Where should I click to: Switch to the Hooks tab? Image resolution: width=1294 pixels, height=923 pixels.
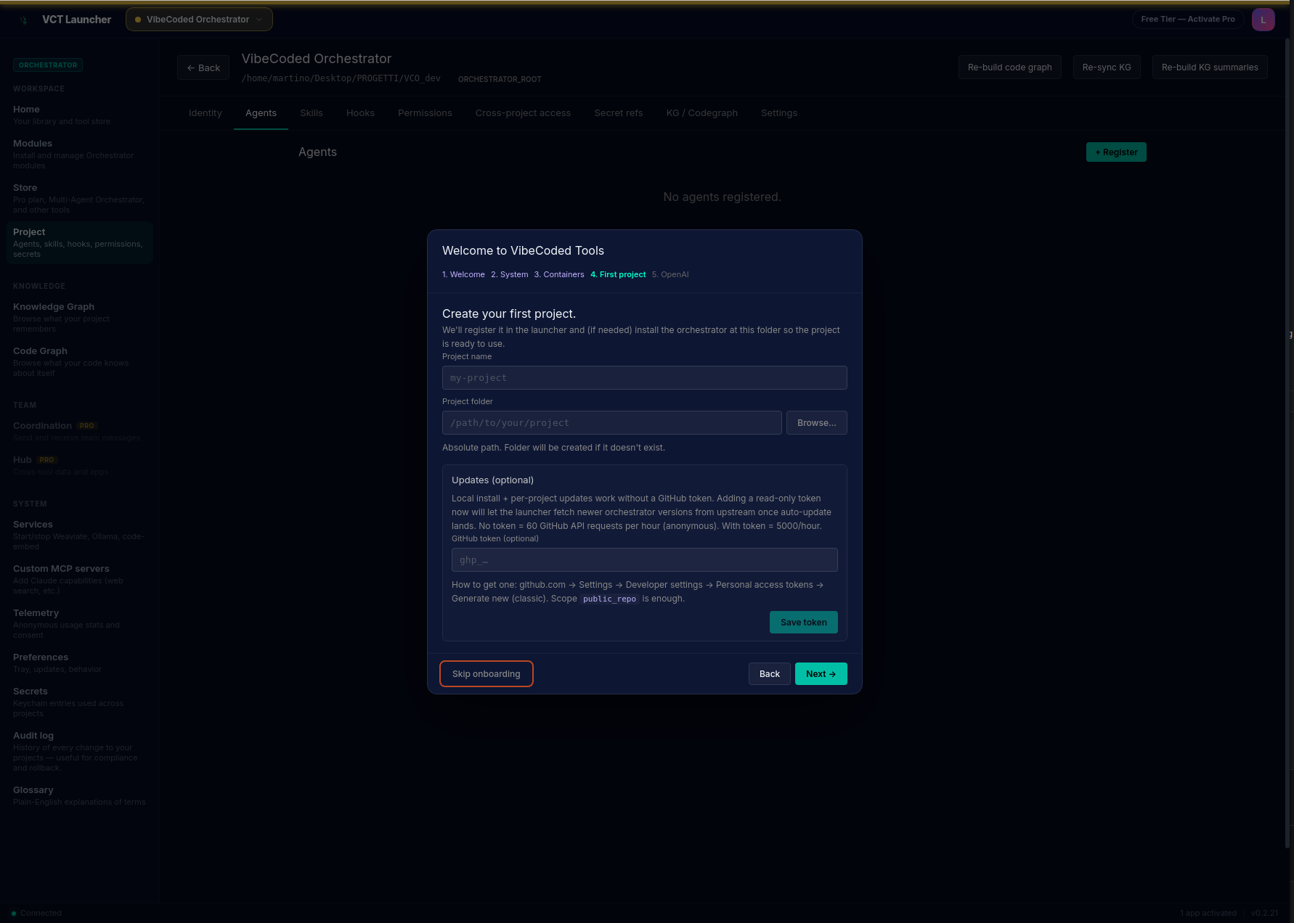[360, 113]
